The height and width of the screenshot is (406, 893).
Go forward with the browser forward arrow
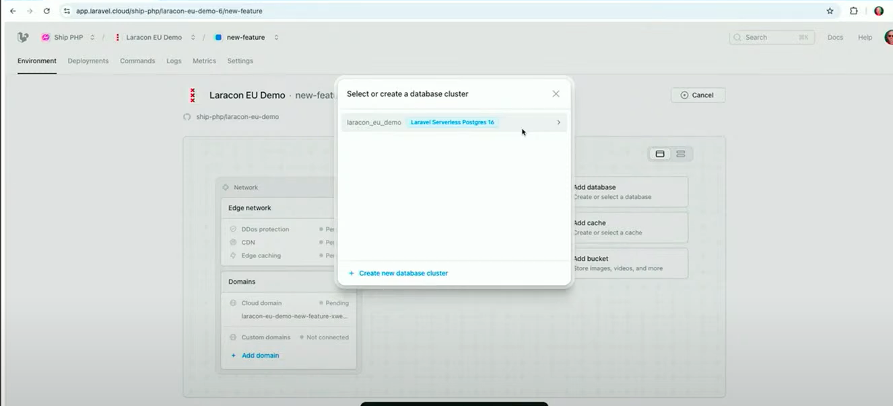(30, 11)
